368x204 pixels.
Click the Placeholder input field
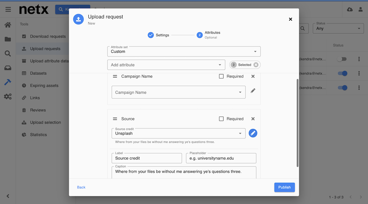click(221, 158)
